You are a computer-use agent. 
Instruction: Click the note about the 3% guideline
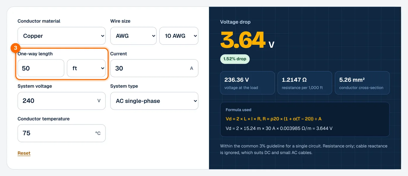[304, 149]
